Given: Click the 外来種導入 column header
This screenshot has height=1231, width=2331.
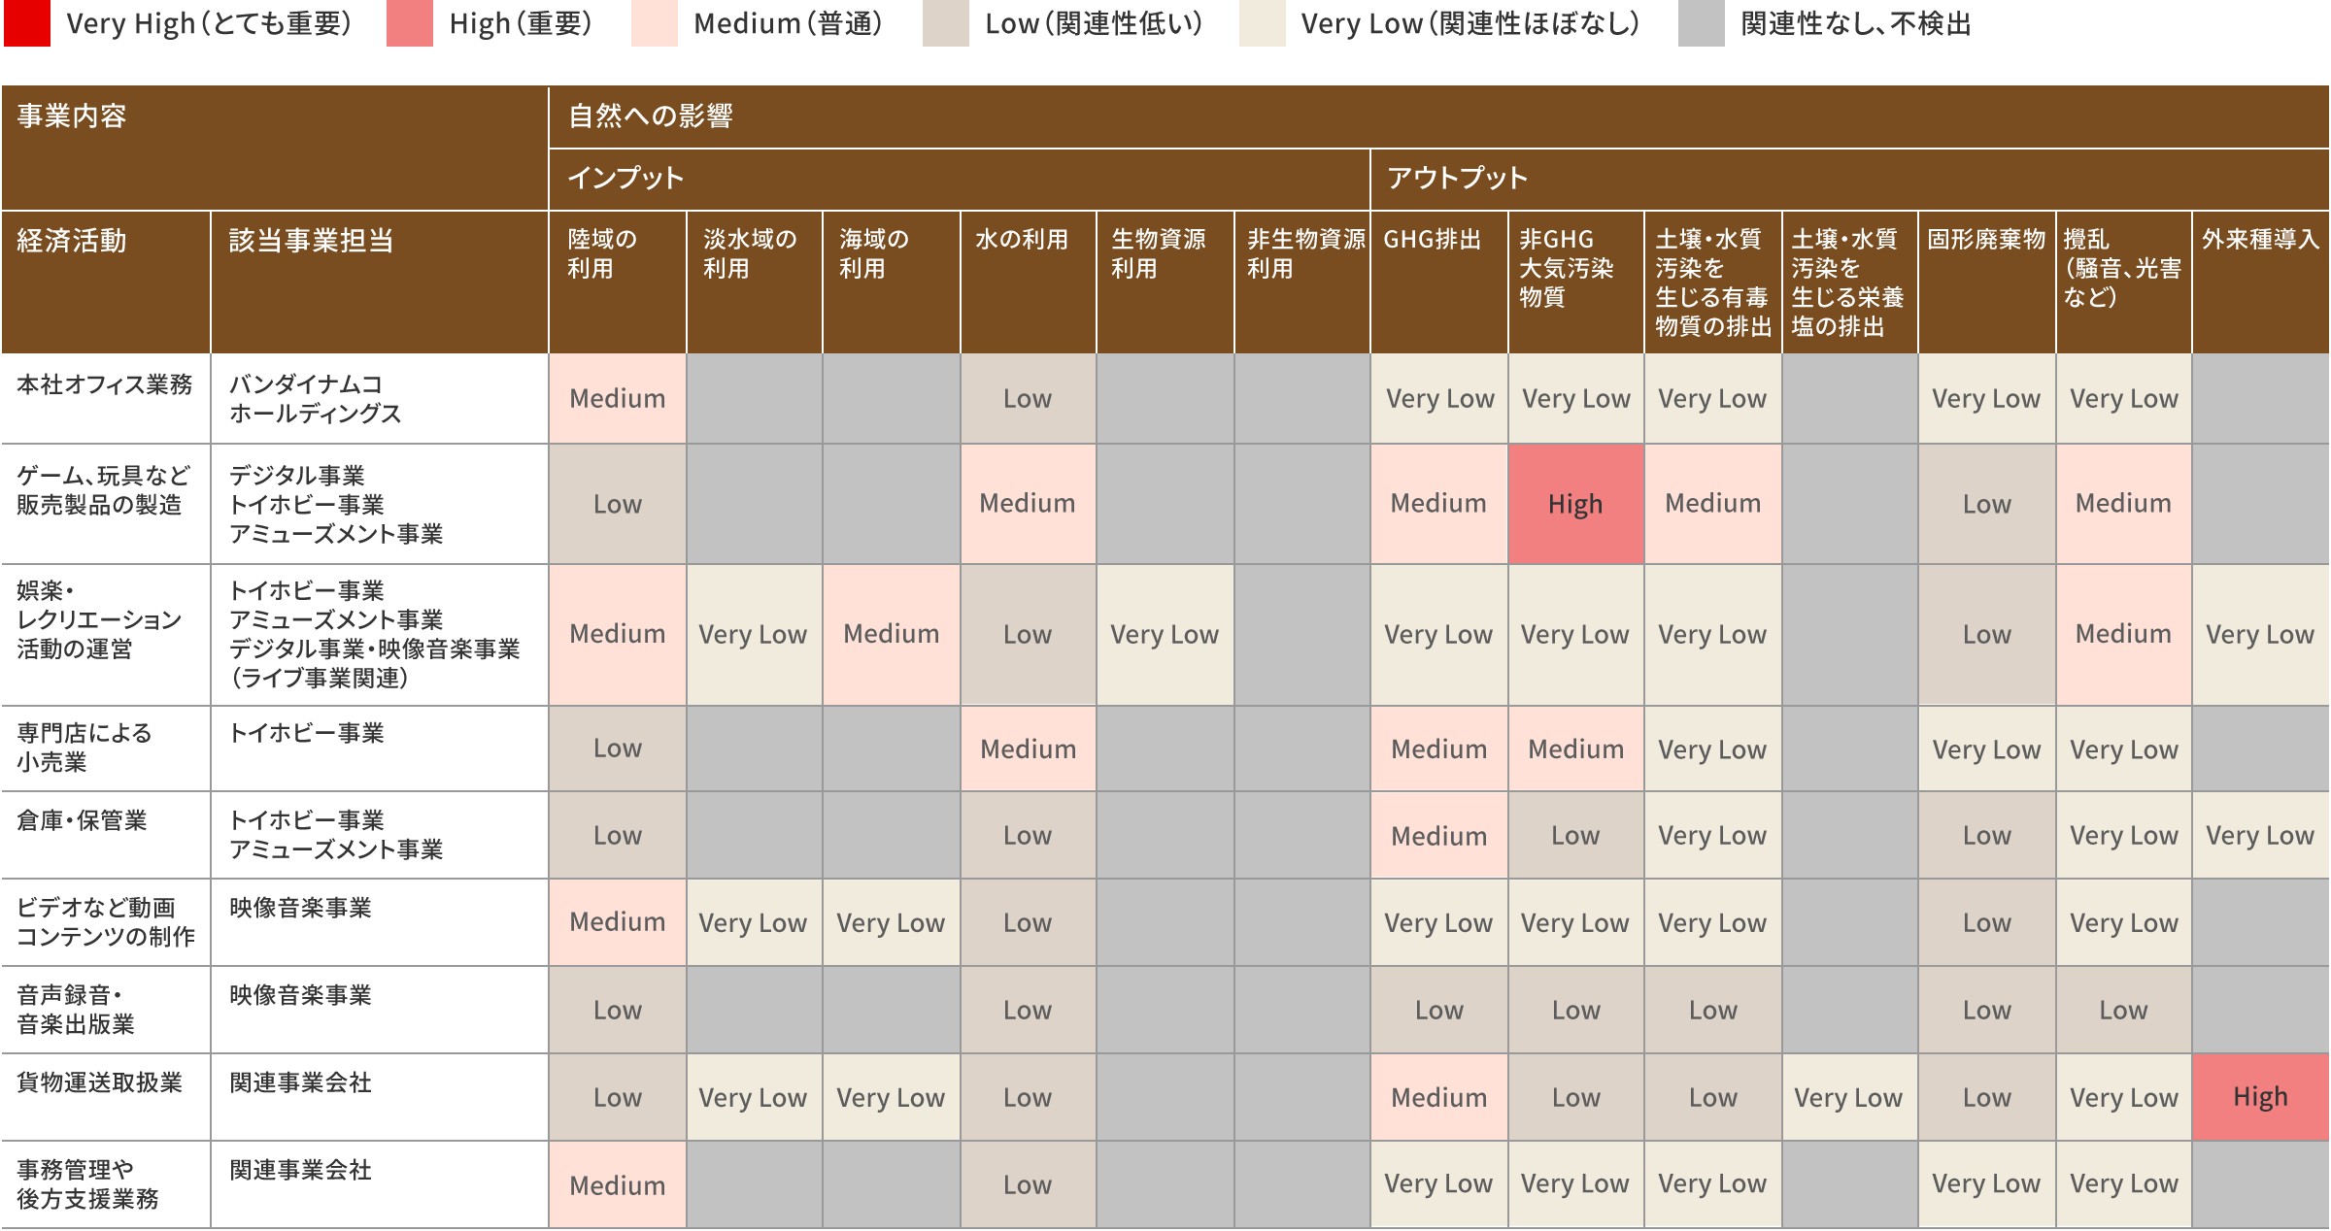Looking at the screenshot, I should point(2261,283).
